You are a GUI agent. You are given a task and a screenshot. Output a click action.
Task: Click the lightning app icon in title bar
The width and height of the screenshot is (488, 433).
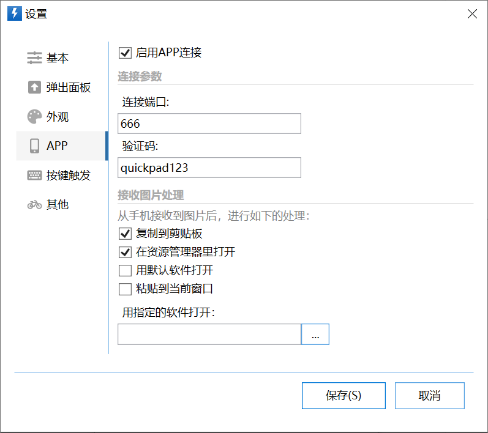(14, 14)
